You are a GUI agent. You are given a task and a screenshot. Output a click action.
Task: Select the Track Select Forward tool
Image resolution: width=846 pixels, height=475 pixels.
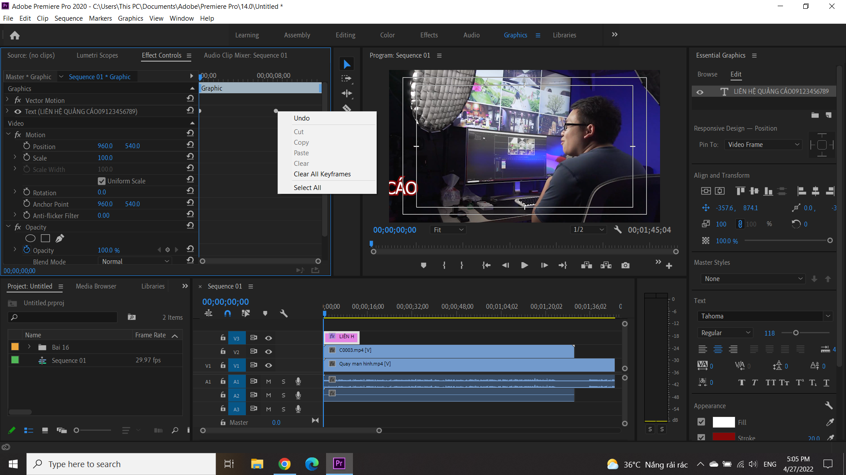(x=347, y=79)
